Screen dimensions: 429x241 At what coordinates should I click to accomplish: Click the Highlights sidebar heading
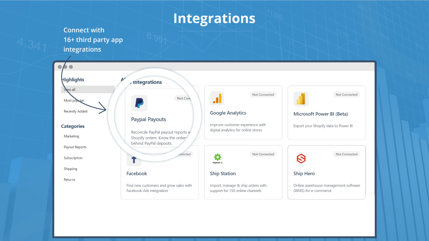point(73,80)
